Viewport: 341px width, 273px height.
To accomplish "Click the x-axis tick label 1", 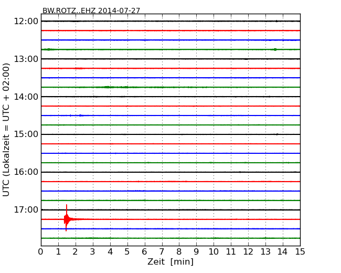I will pyautogui.click(x=58, y=252).
